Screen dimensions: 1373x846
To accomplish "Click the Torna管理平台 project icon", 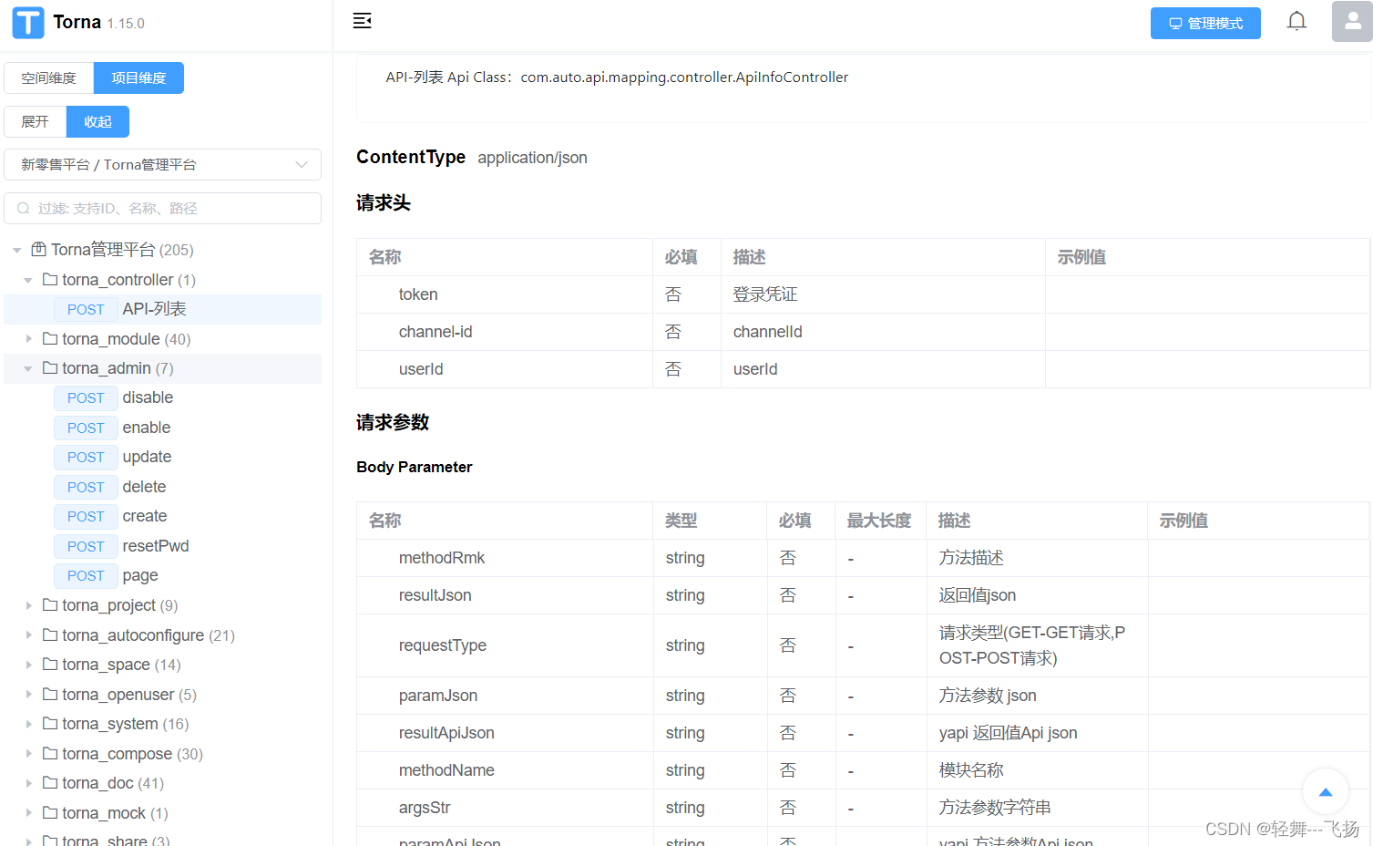I will [39, 249].
